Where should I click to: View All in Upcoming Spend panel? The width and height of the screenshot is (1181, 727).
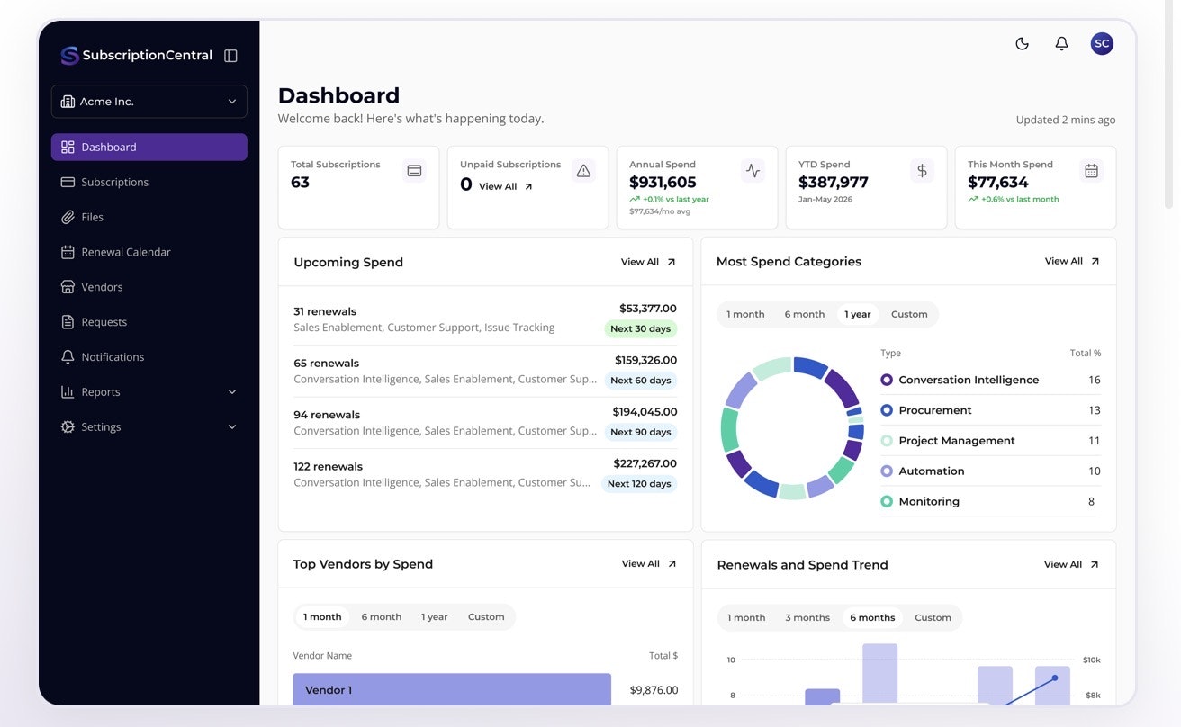click(648, 262)
